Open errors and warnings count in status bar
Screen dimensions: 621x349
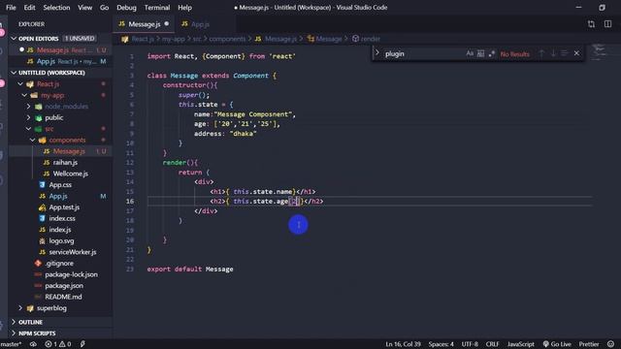point(58,344)
